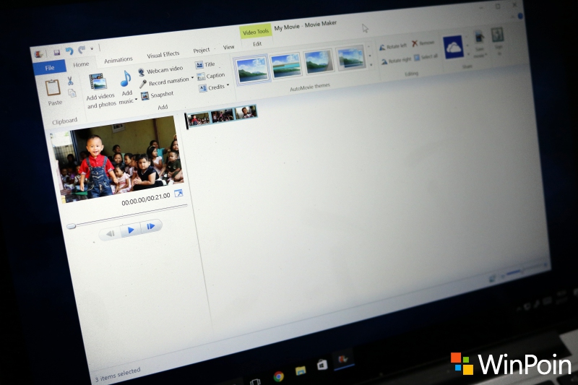View preview in full screen
This screenshot has height=385, width=578.
178,194
